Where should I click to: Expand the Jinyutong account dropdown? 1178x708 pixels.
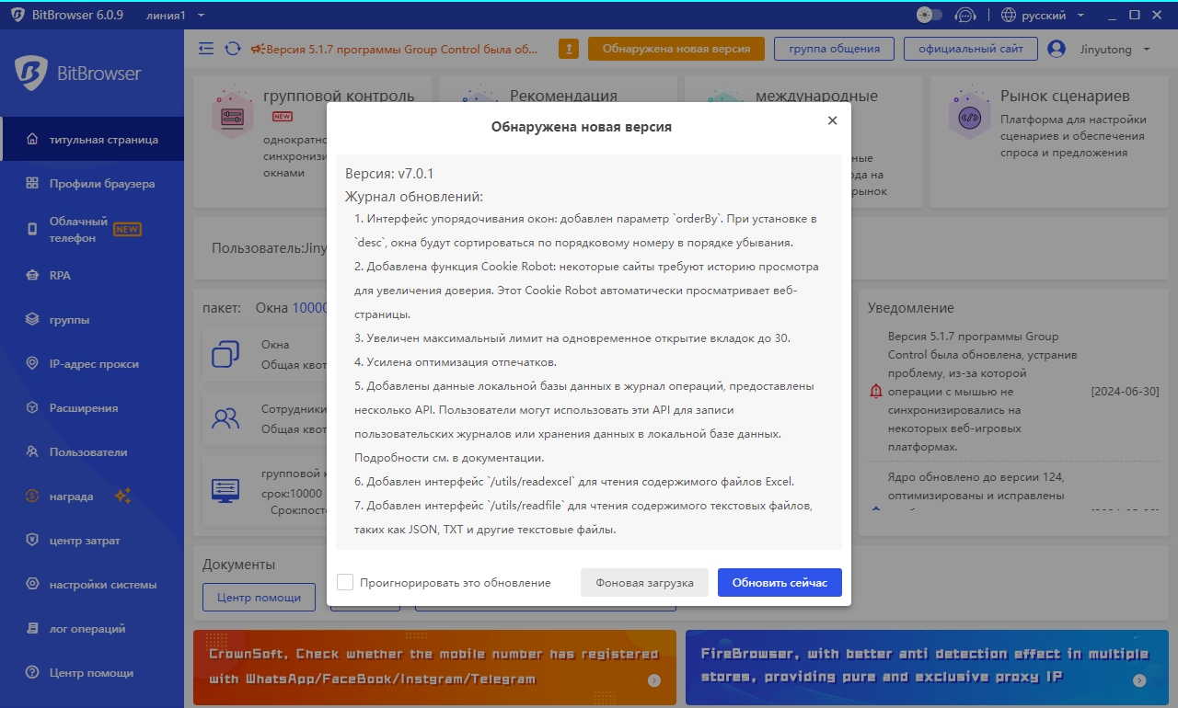[1146, 49]
